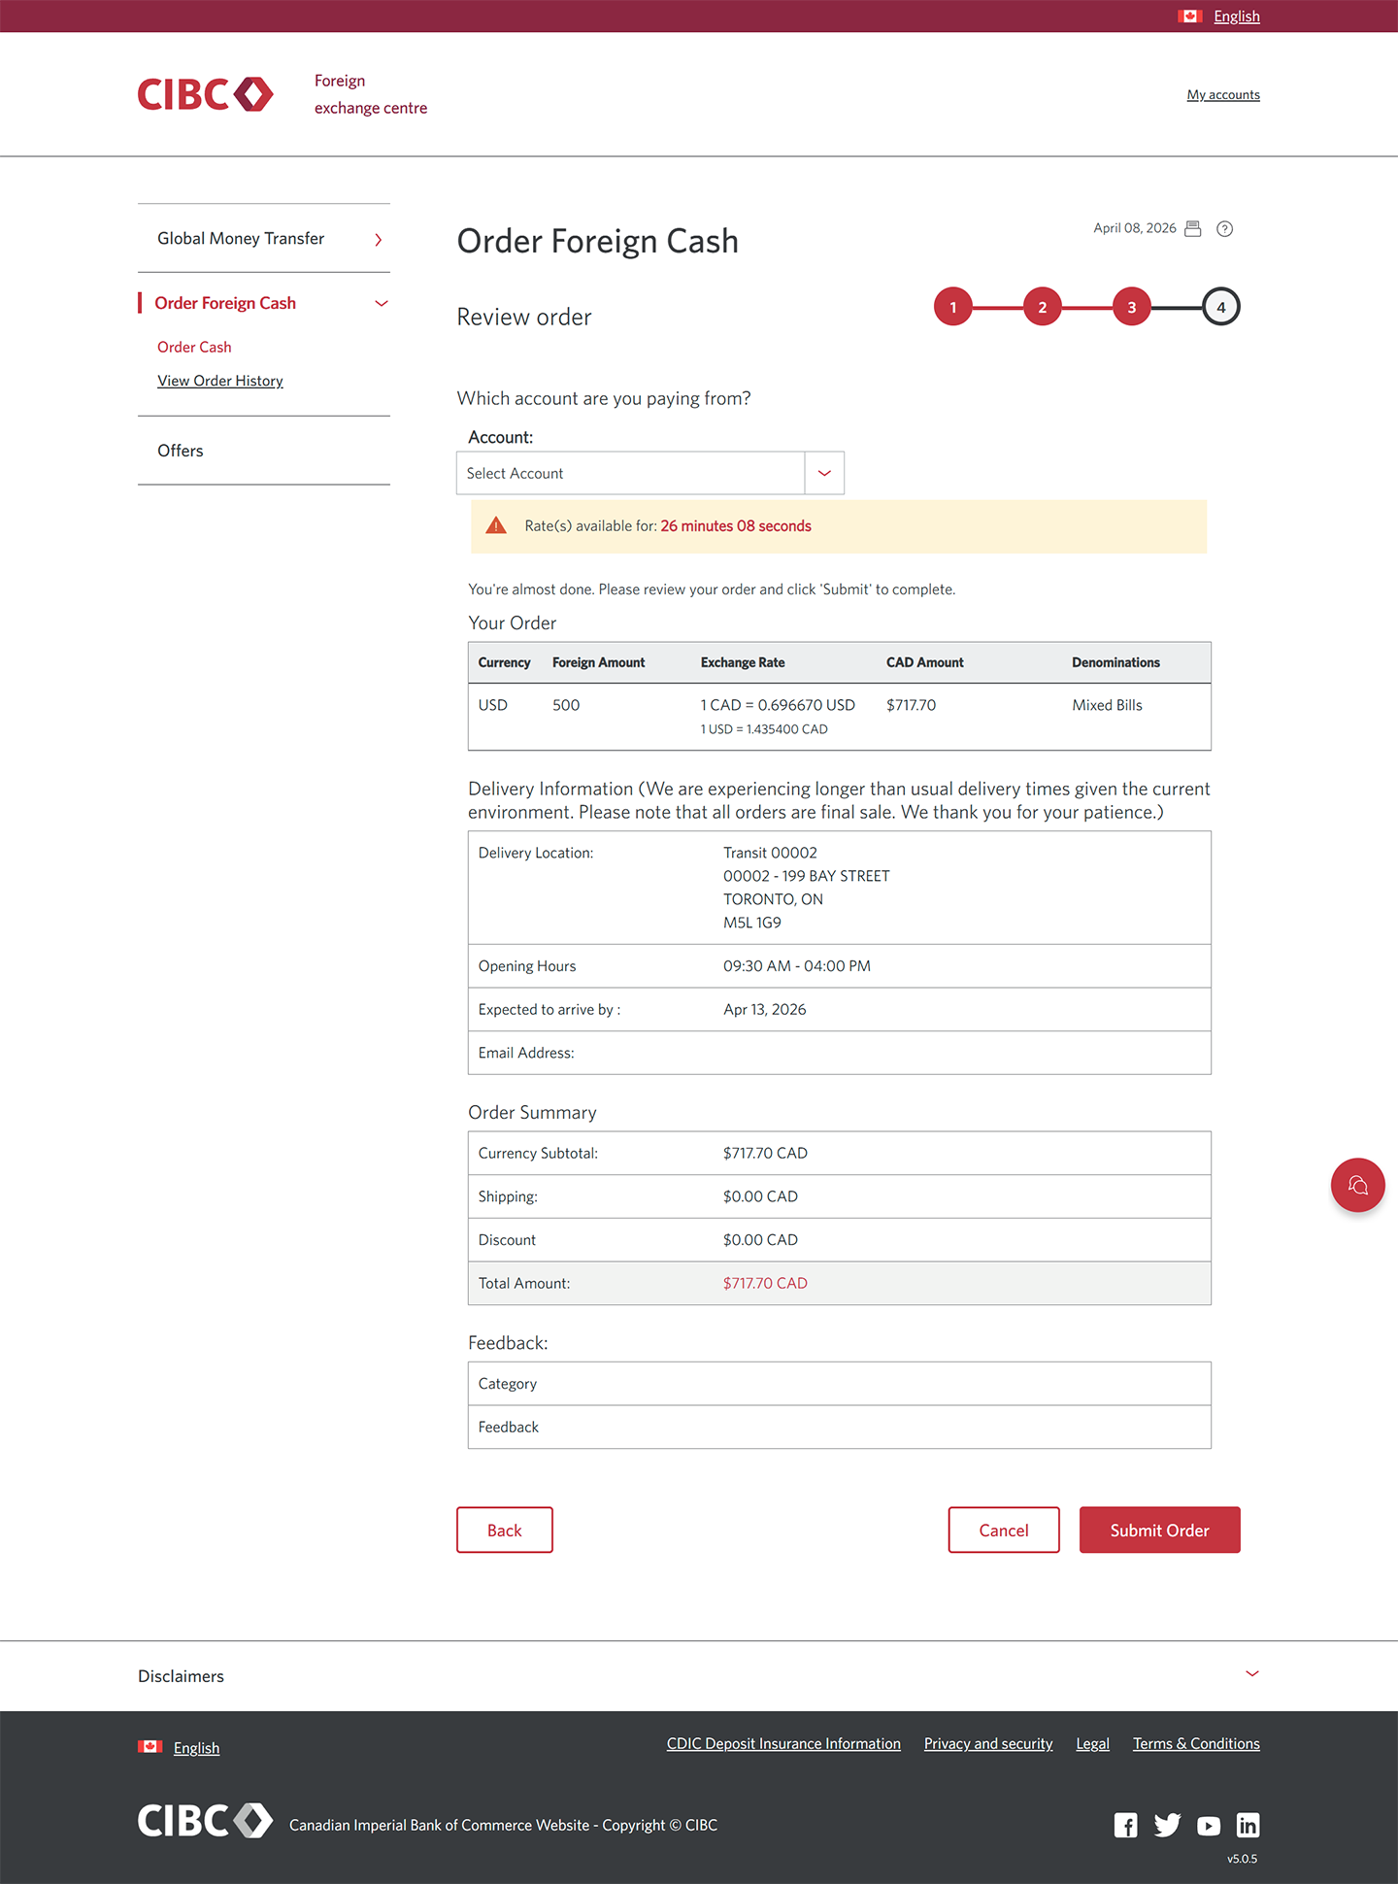Collapse the Order Foreign Cash chevron
The height and width of the screenshot is (1884, 1398).
[x=382, y=304]
